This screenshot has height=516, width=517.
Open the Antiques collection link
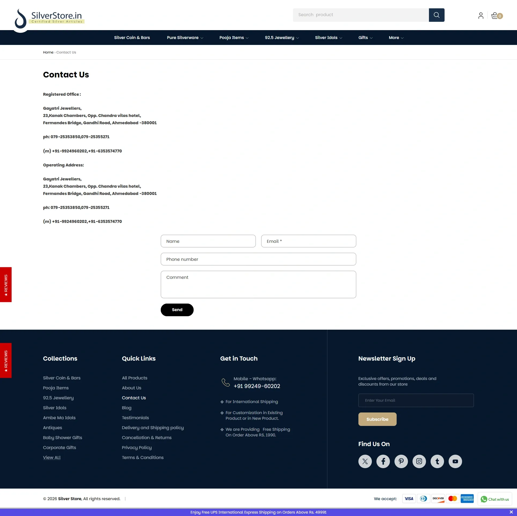[x=53, y=428]
